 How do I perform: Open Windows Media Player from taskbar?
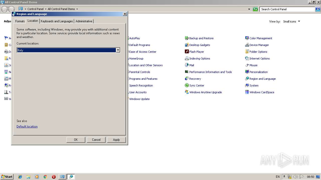click(37, 177)
